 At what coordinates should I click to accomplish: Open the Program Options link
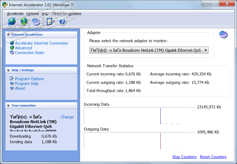29,79
